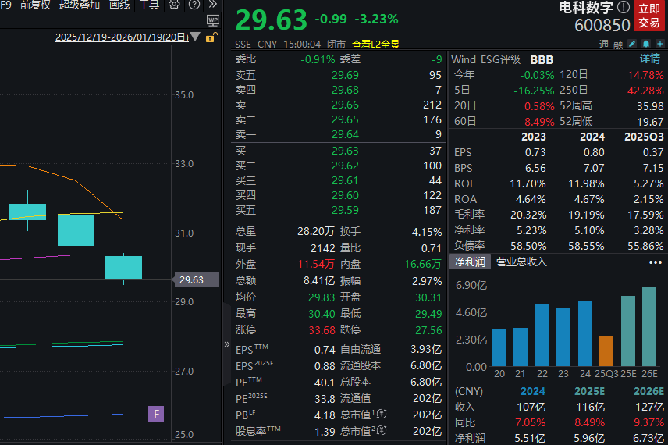Collapse quote panel with side double arrow
The height and width of the screenshot is (445, 668).
coord(227,344)
